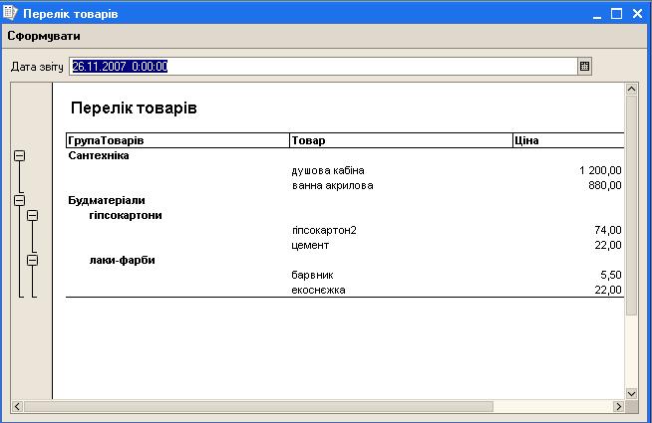Click the horizontal scrollbar thumb
The width and height of the screenshot is (652, 423).
point(258,406)
